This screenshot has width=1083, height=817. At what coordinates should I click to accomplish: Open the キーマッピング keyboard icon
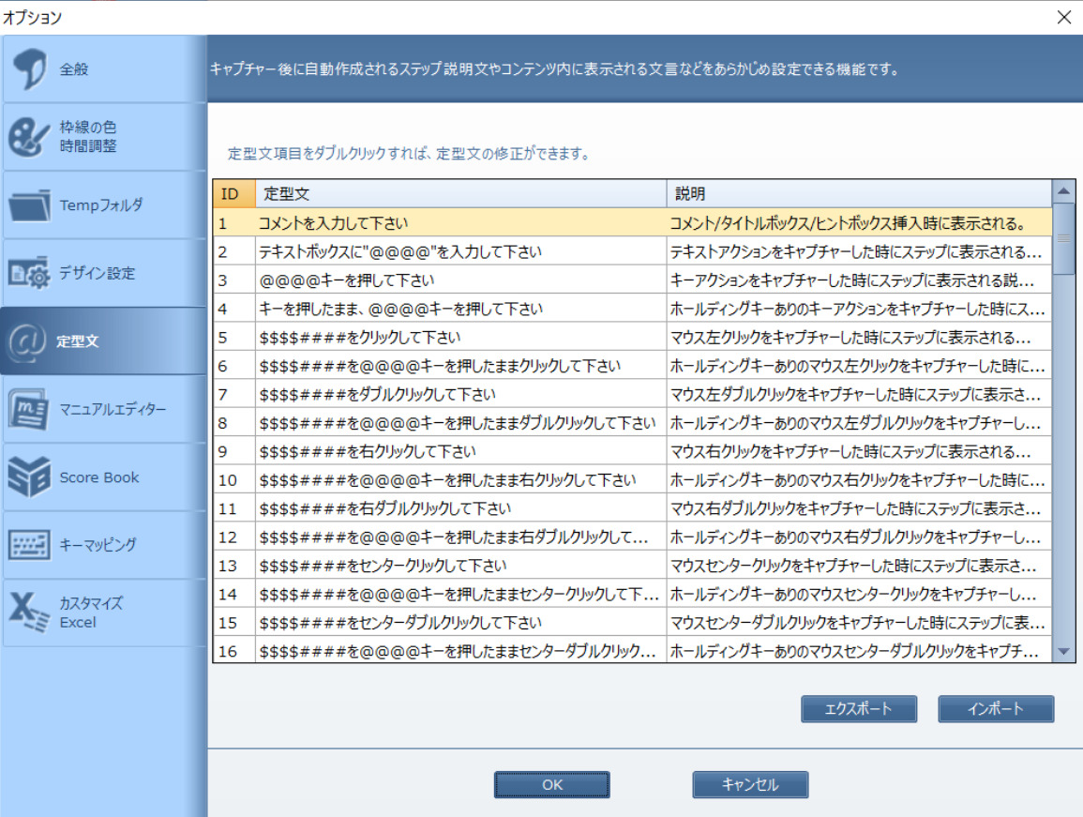(30, 545)
